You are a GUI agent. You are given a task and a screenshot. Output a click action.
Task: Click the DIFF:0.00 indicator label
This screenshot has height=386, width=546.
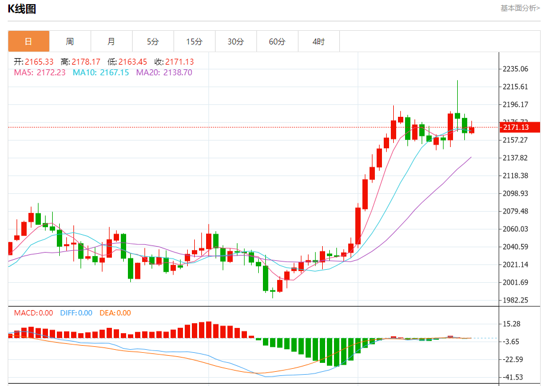[76, 313]
